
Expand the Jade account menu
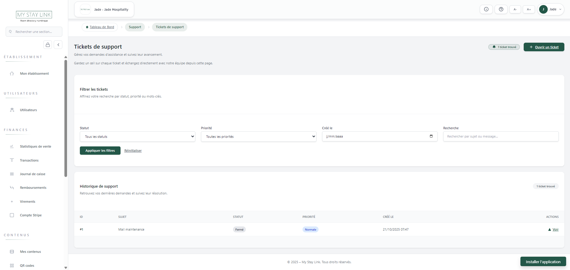[x=550, y=9]
